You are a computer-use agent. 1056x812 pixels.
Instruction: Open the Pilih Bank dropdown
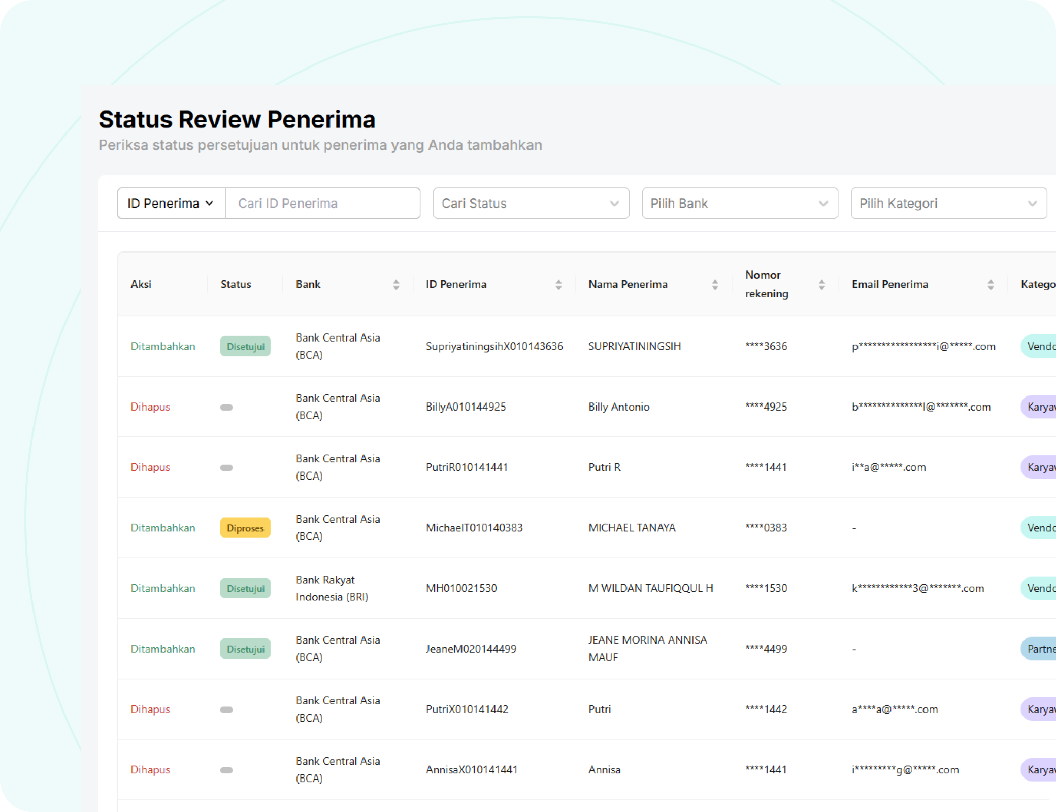pyautogui.click(x=740, y=204)
